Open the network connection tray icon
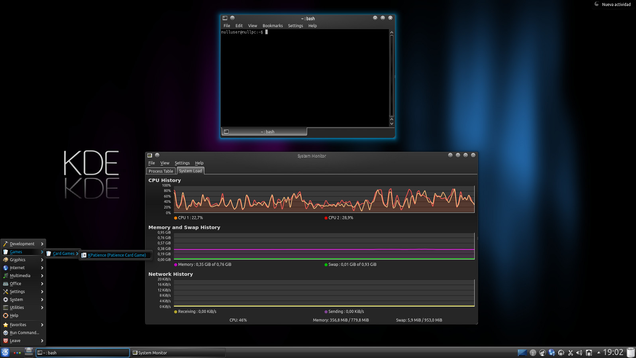 [x=589, y=353]
